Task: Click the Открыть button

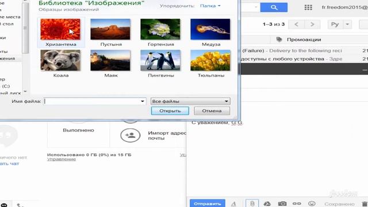Action: tap(170, 111)
